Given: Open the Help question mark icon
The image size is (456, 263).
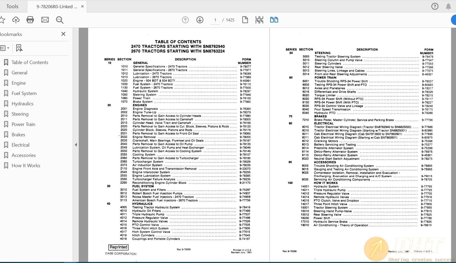Looking at the screenshot, I should click(435, 6).
